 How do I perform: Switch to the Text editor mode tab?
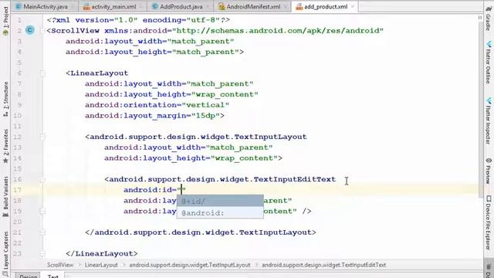click(52, 276)
